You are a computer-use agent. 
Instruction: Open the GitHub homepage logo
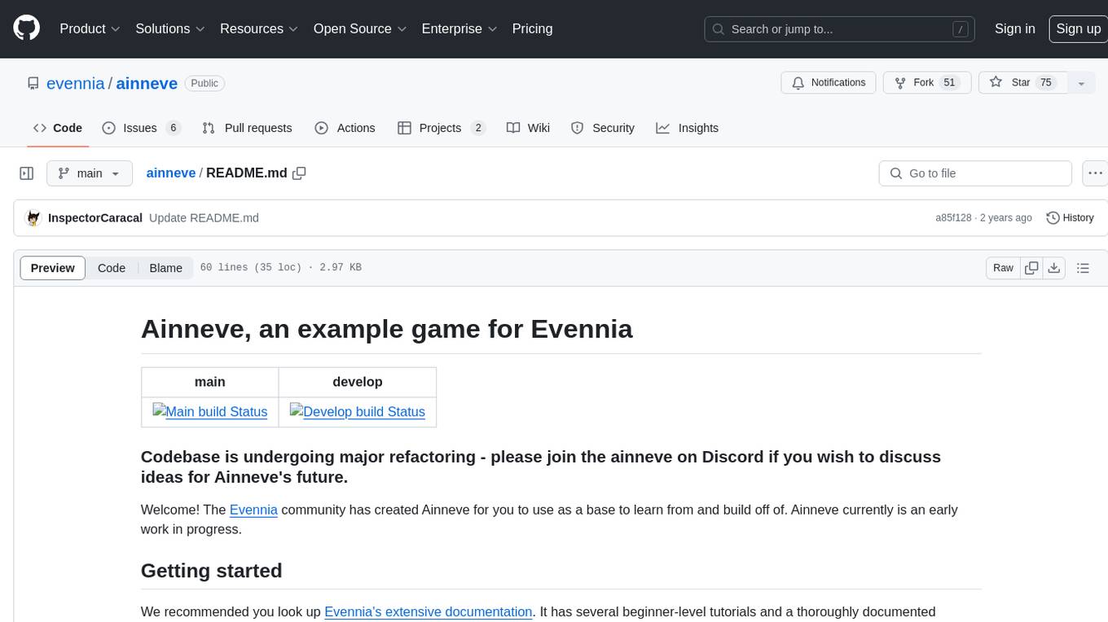26,28
